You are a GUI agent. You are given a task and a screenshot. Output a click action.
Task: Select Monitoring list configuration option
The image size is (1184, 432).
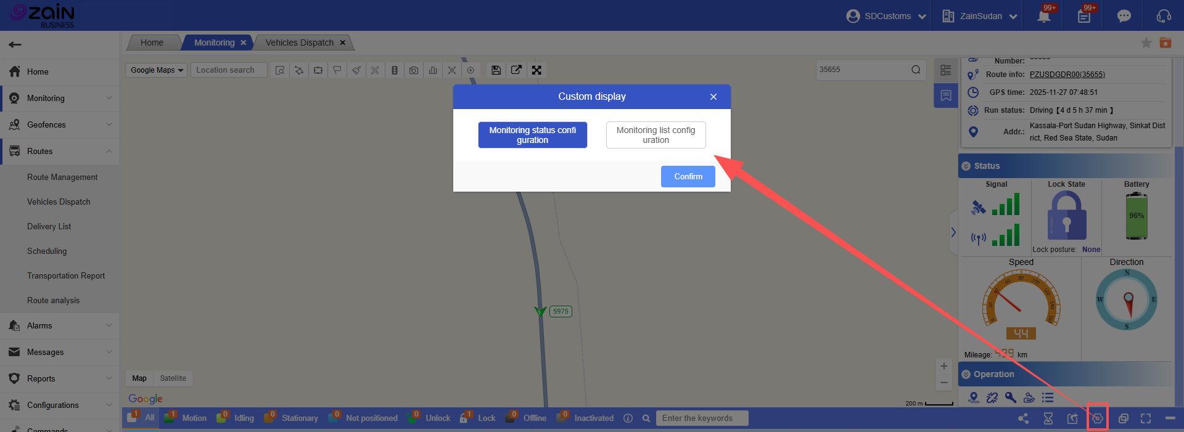656,135
